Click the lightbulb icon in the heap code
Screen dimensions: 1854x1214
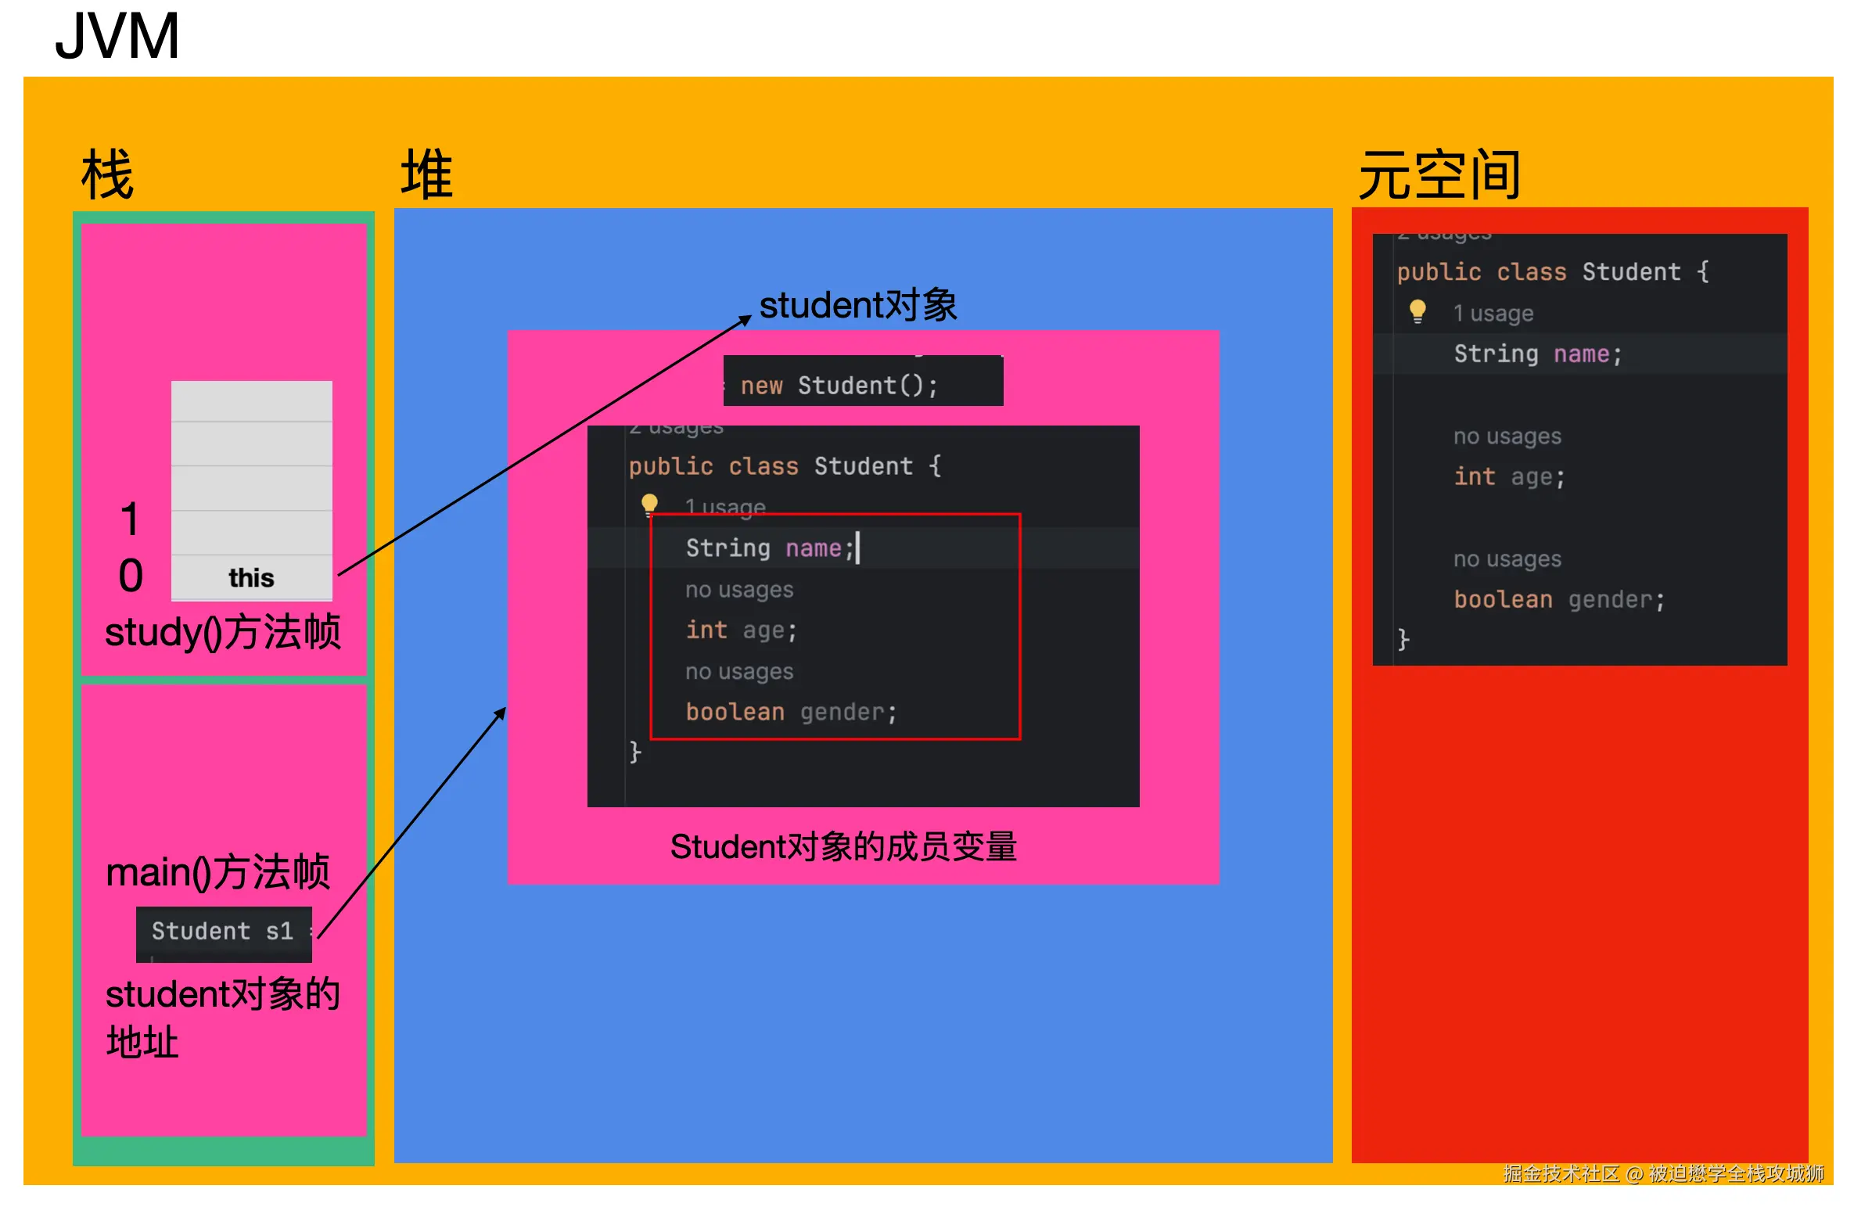(649, 505)
